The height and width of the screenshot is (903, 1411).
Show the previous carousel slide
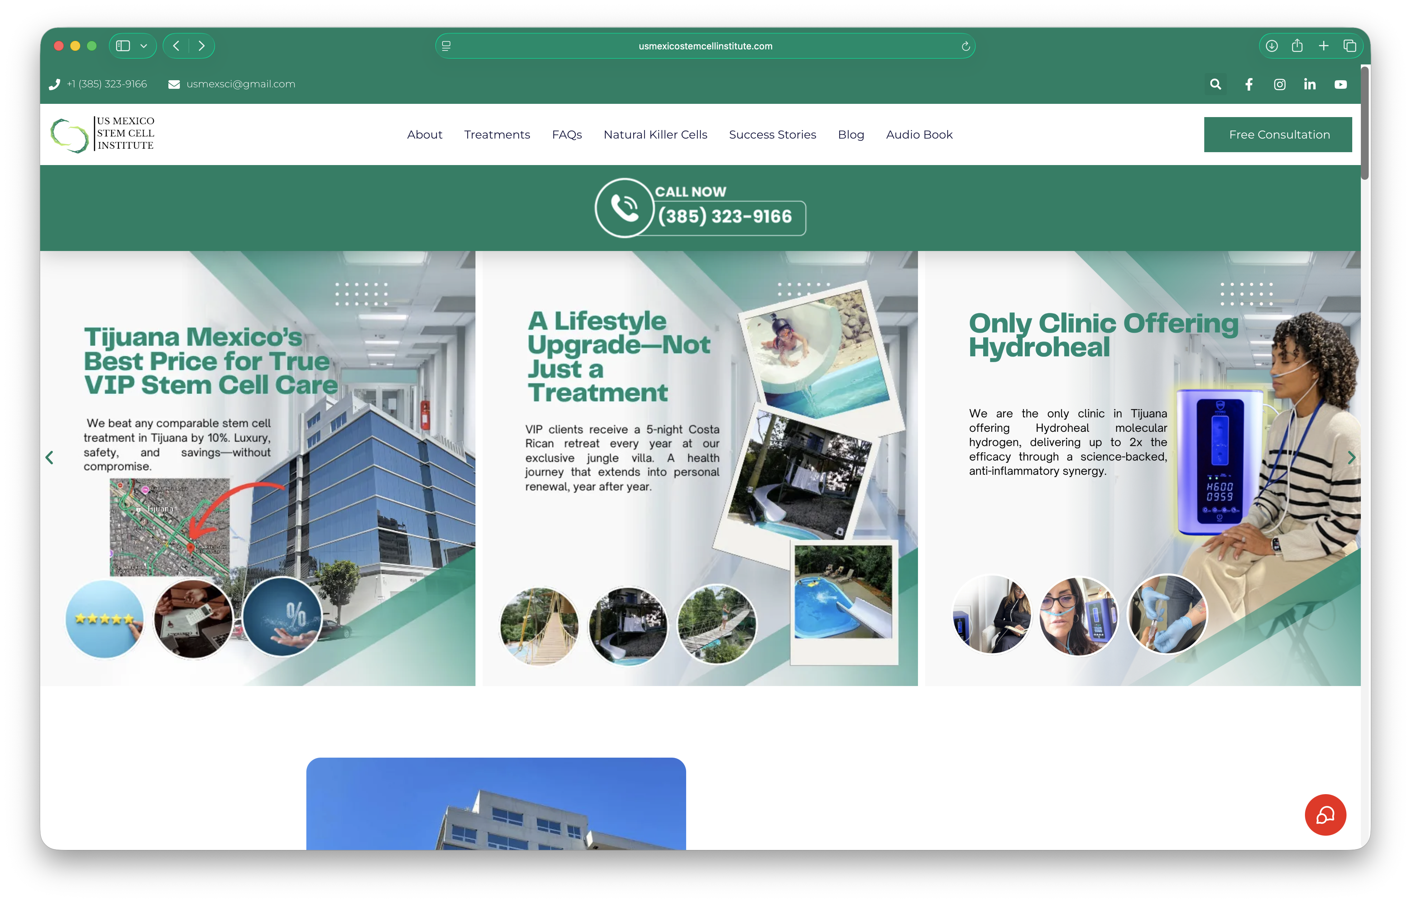50,457
